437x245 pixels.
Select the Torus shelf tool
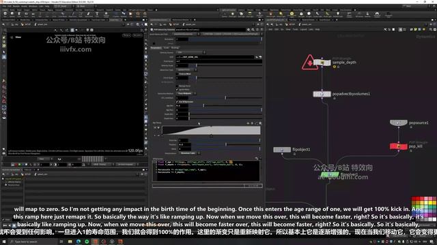coord(26,14)
